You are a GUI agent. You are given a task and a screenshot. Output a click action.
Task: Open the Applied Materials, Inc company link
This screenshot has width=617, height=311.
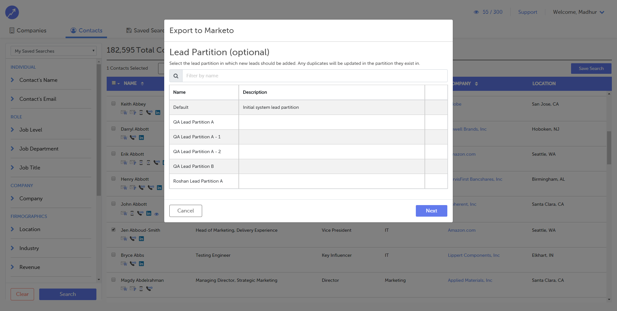coord(470,281)
